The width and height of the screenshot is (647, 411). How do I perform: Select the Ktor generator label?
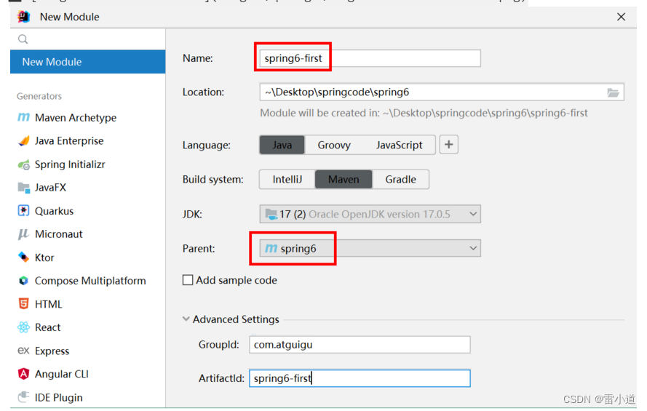click(x=44, y=258)
